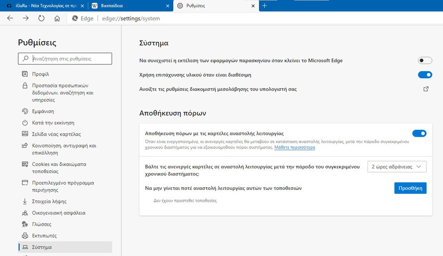Open Οικογενειακή ασφάλεια section

(65, 213)
